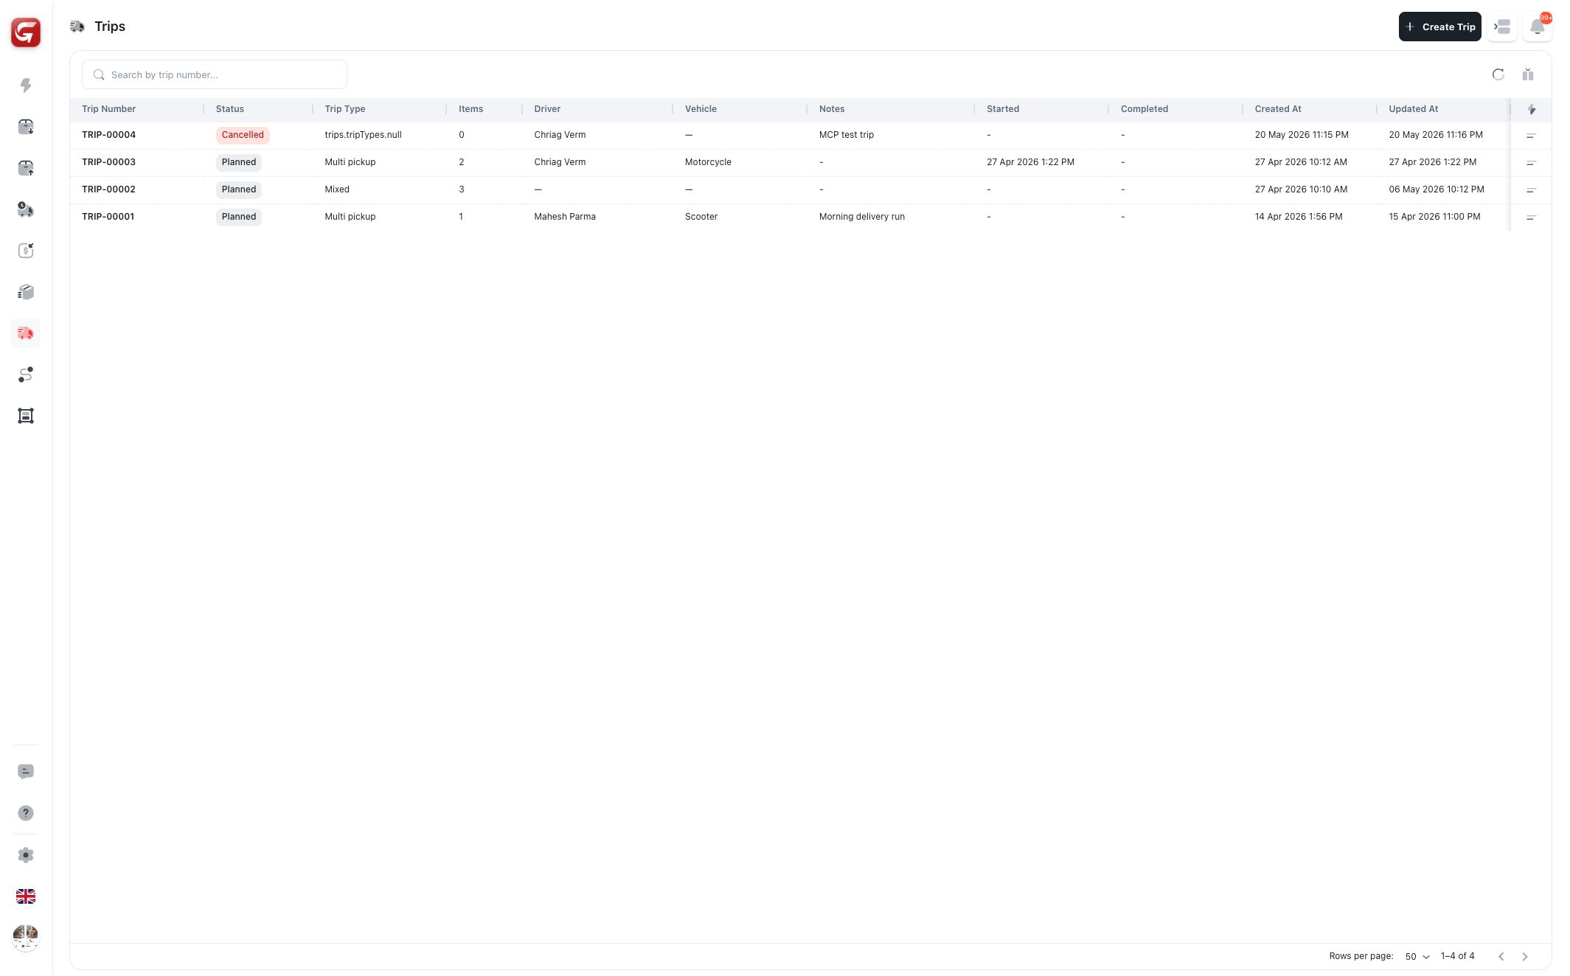Click the MCP test trip note
1570x976 pixels.
click(847, 135)
